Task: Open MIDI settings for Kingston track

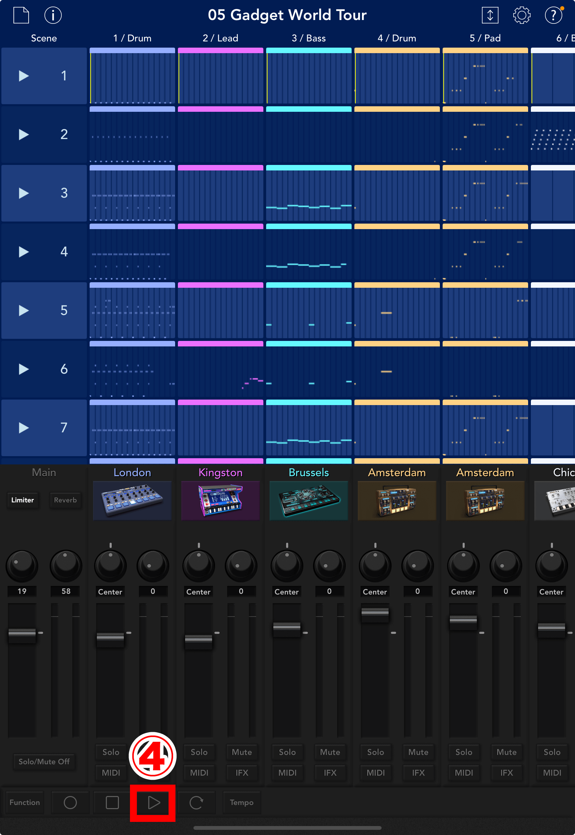Action: pos(199,773)
